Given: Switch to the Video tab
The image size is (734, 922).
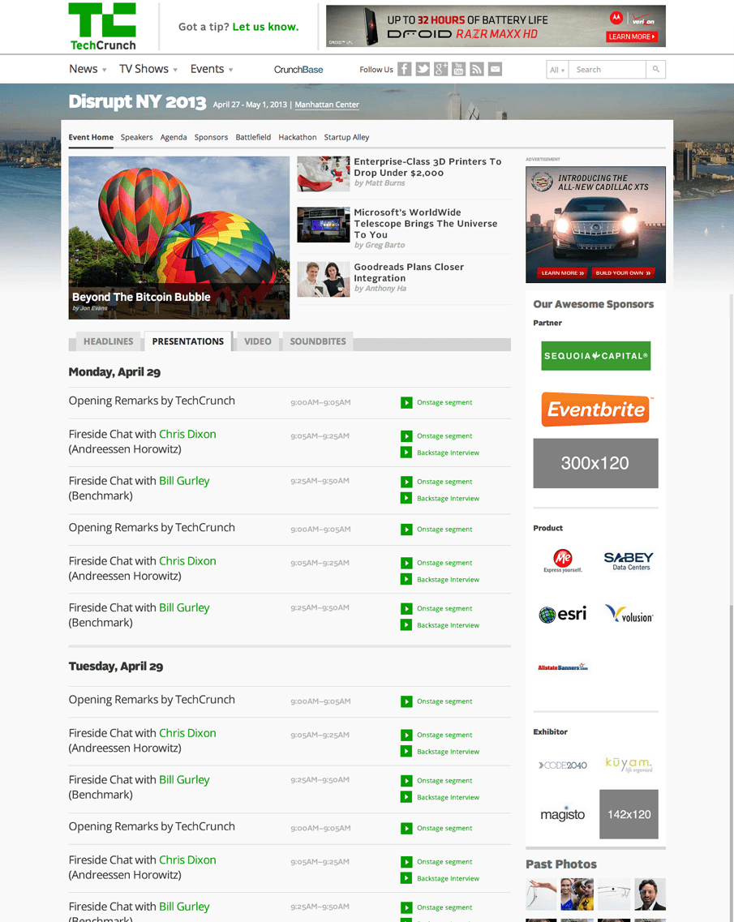Looking at the screenshot, I should click(x=258, y=341).
